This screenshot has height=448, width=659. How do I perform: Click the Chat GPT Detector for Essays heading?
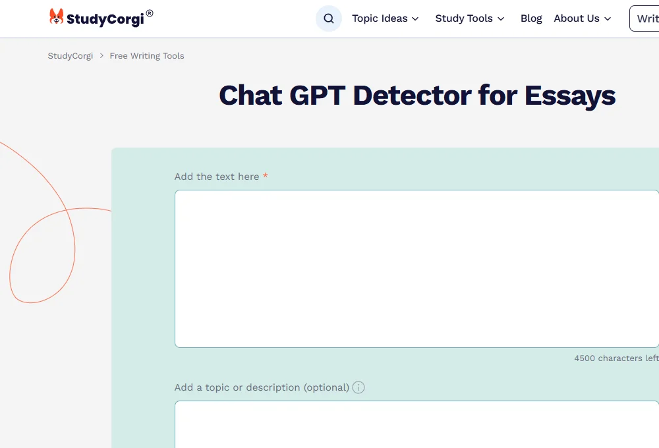pos(417,96)
